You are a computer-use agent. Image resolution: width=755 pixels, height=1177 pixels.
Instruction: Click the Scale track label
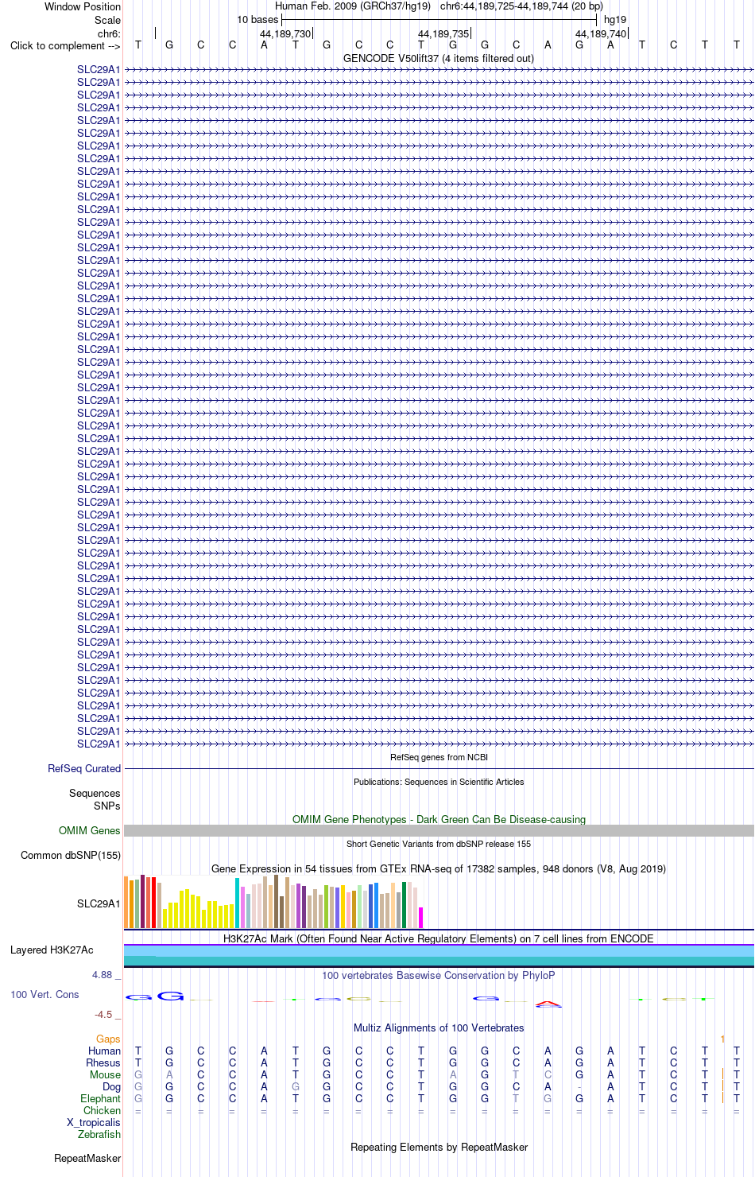click(x=107, y=20)
